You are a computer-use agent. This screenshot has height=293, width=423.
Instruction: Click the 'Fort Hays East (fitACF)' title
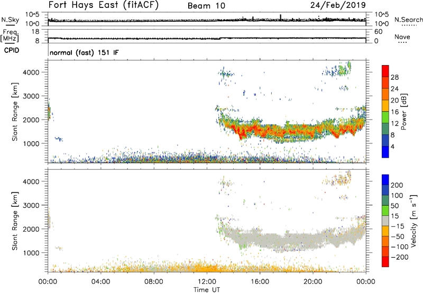[x=103, y=5]
